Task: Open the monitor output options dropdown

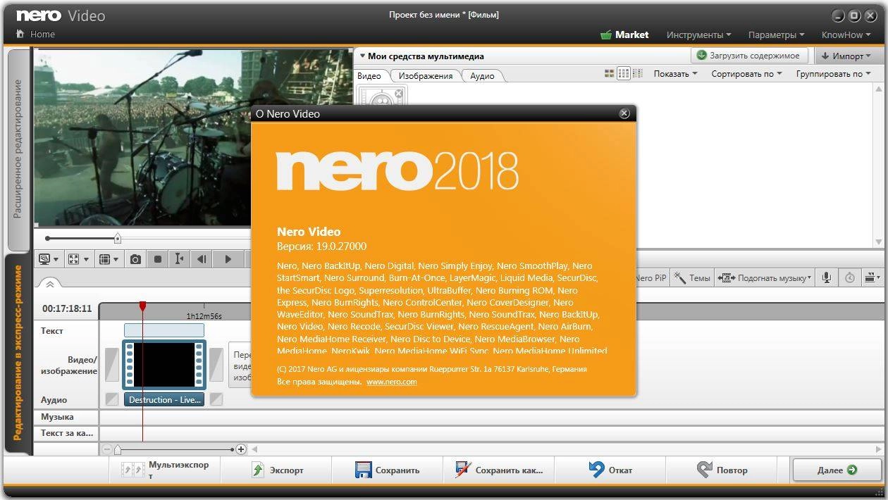Action: (x=49, y=259)
